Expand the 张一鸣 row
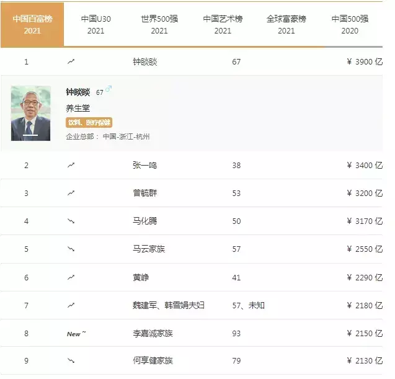 click(x=192, y=165)
